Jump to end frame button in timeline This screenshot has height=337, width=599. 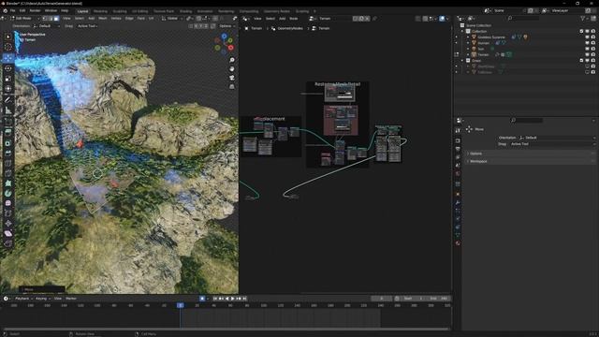coord(244,299)
